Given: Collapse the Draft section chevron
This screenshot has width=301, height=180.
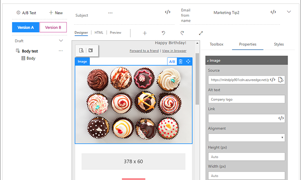Looking at the screenshot, I should click(x=61, y=41).
